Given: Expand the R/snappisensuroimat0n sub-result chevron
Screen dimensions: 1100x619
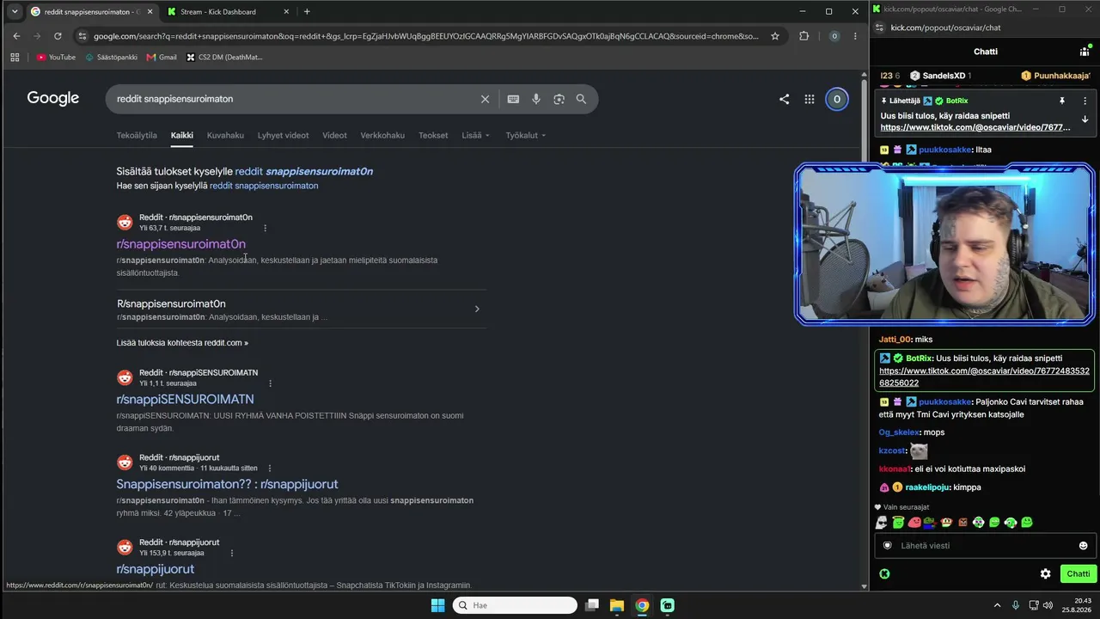Looking at the screenshot, I should pyautogui.click(x=477, y=309).
